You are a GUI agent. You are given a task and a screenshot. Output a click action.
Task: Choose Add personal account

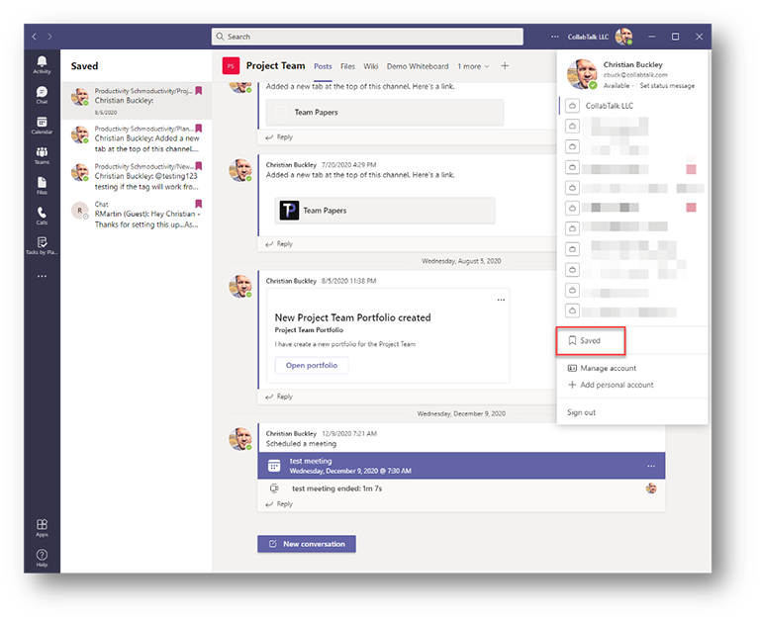point(611,385)
